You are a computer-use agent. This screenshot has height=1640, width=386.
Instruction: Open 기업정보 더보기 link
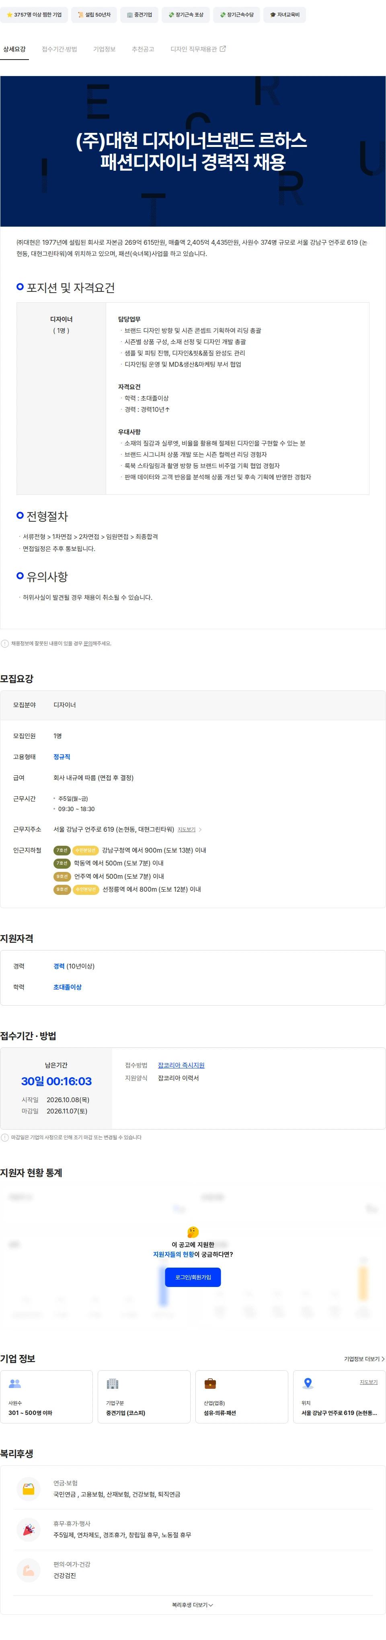tap(364, 1359)
